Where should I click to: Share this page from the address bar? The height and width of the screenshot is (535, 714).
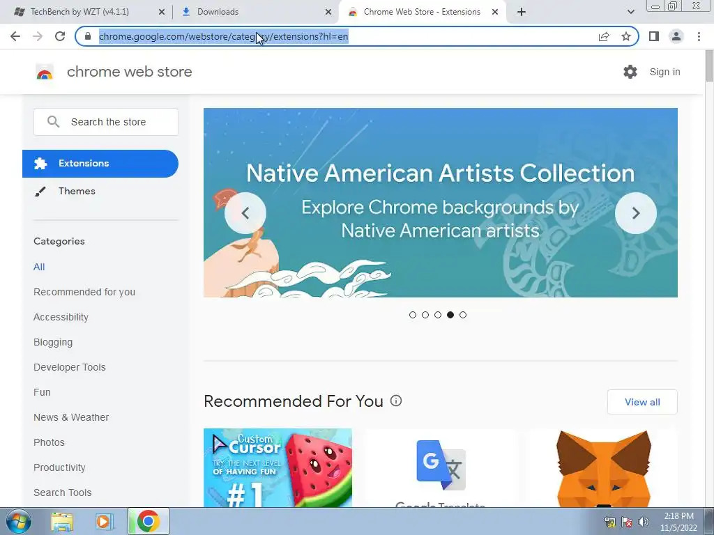click(x=604, y=36)
